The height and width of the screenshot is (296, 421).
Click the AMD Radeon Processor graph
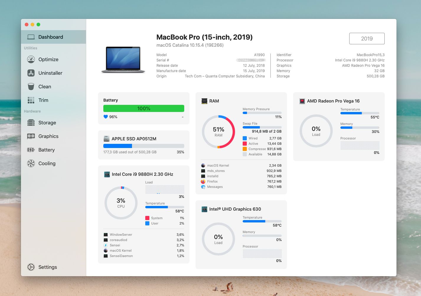[360, 145]
